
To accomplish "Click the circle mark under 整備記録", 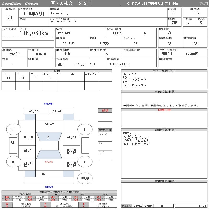I will (195, 43).
